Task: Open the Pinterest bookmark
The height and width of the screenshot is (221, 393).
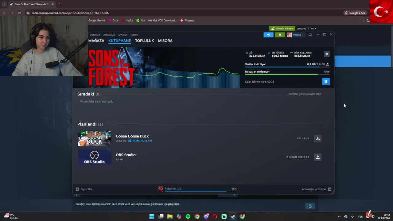Action: [187, 21]
